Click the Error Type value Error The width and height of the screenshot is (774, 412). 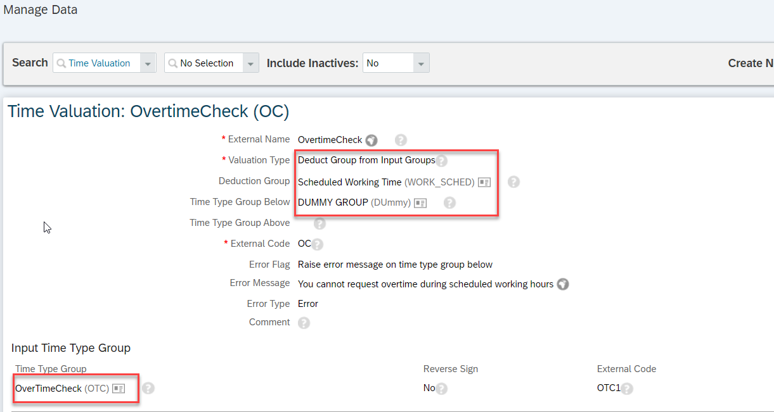(x=308, y=304)
